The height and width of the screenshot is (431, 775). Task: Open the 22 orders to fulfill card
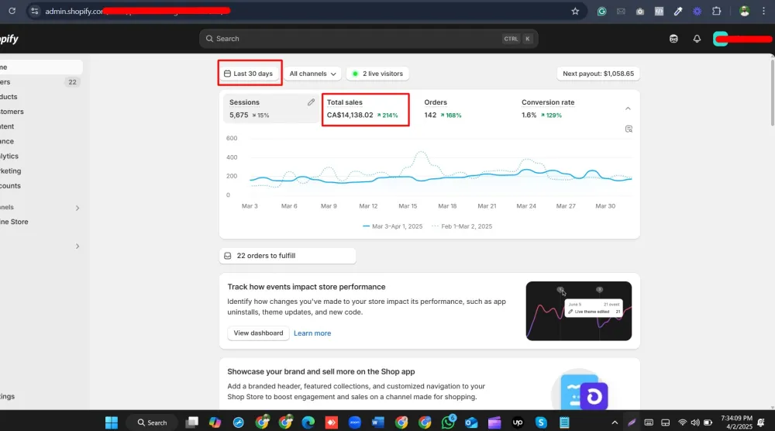288,256
